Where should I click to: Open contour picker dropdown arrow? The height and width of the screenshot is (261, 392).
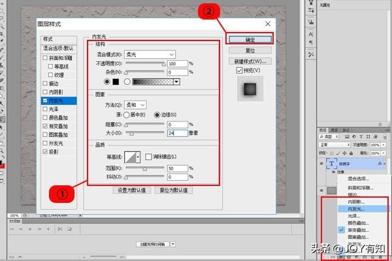(x=138, y=157)
